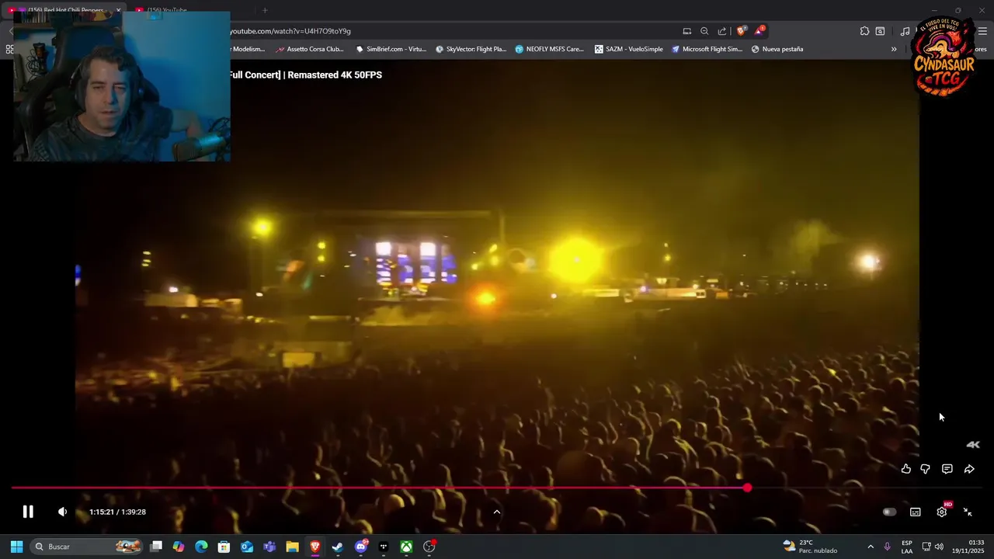Click the 1:15:21 / 1:39:28 time display
994x559 pixels.
coord(117,512)
